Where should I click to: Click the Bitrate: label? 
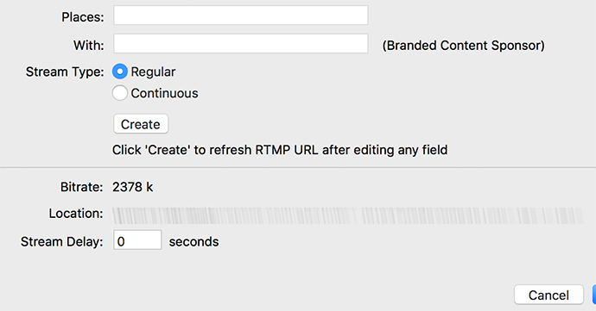point(81,187)
